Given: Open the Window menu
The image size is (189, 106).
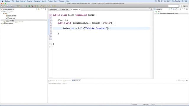Looking at the screenshot, I should pos(61,1).
